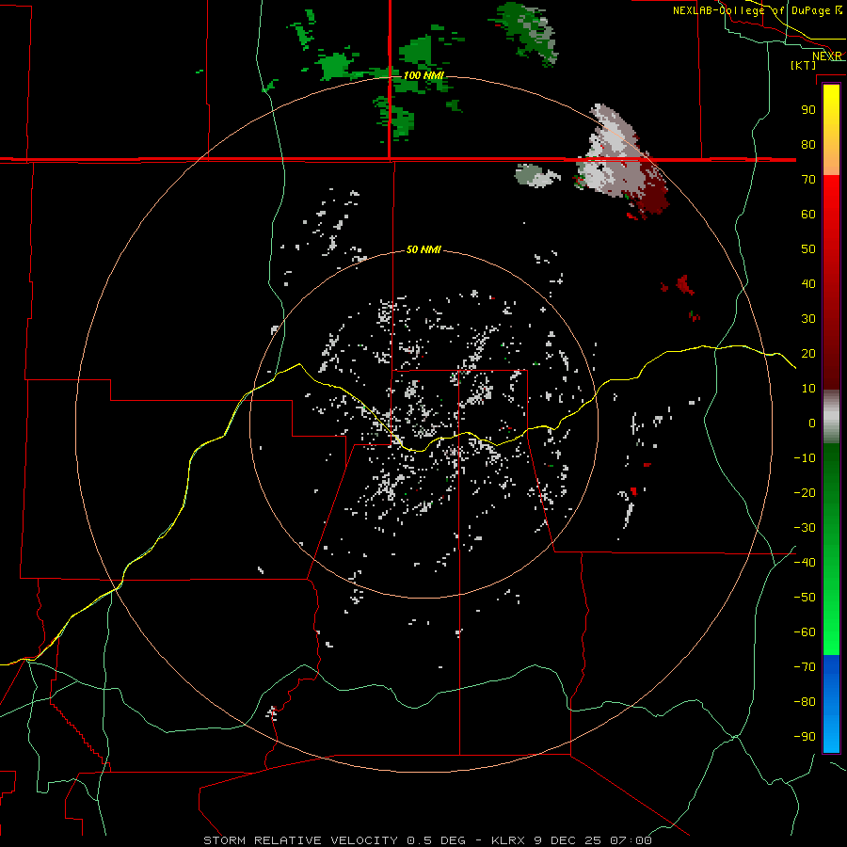This screenshot has height=847, width=847.
Task: Click the '100 NMI' range ring label
Action: (424, 75)
